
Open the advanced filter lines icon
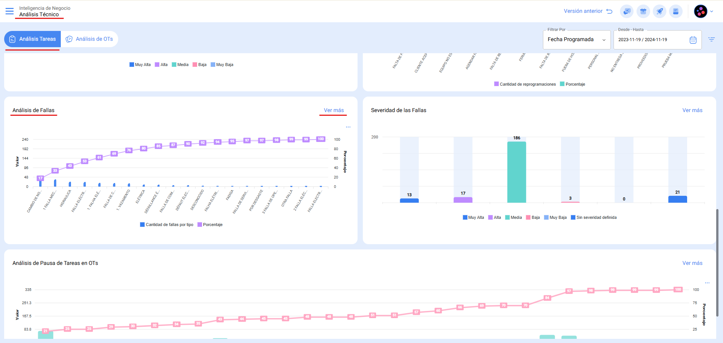click(711, 39)
